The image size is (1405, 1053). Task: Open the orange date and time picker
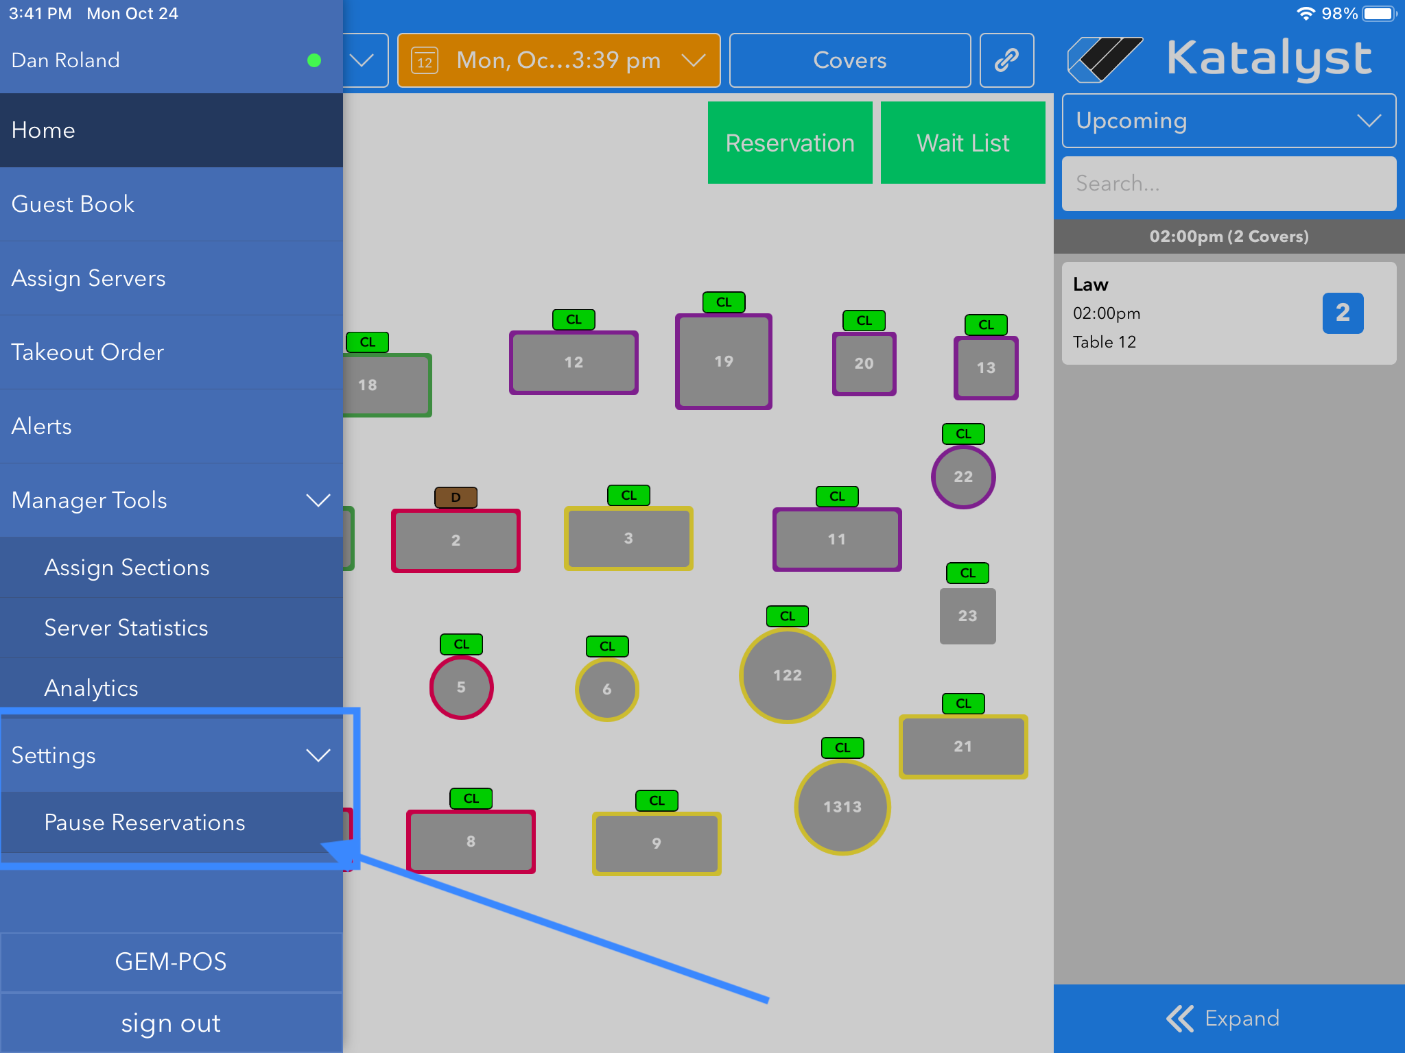click(x=558, y=60)
